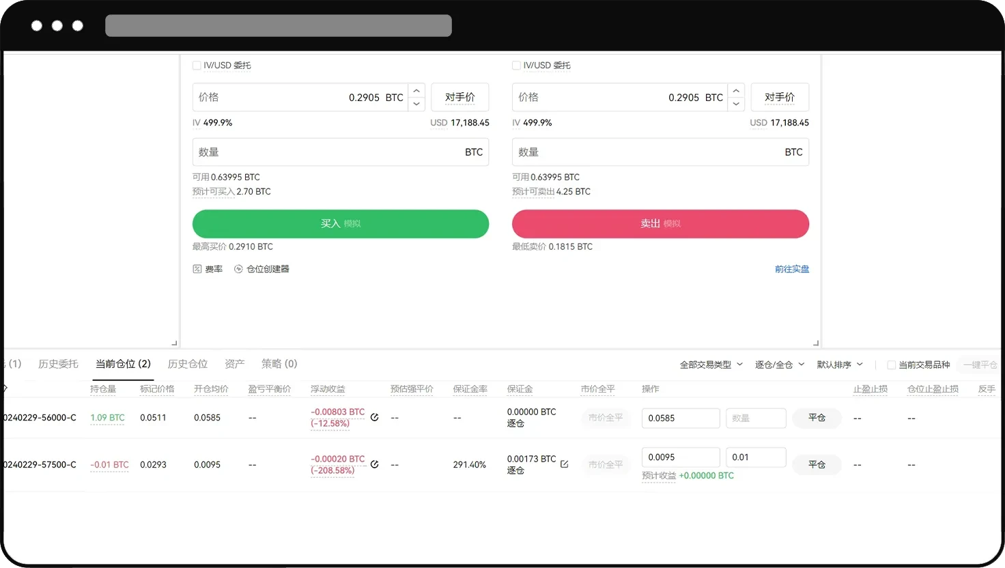Image resolution: width=1005 pixels, height=568 pixels.
Task: Click 预估强平价 column header
Action: [412, 389]
